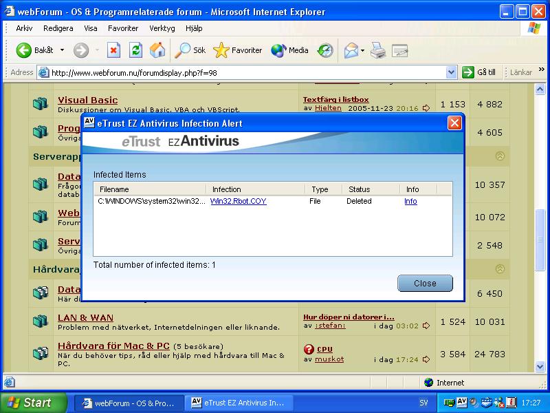550x413 pixels.
Task: Click the Visual Basic forum folder icon
Action: (x=41, y=104)
